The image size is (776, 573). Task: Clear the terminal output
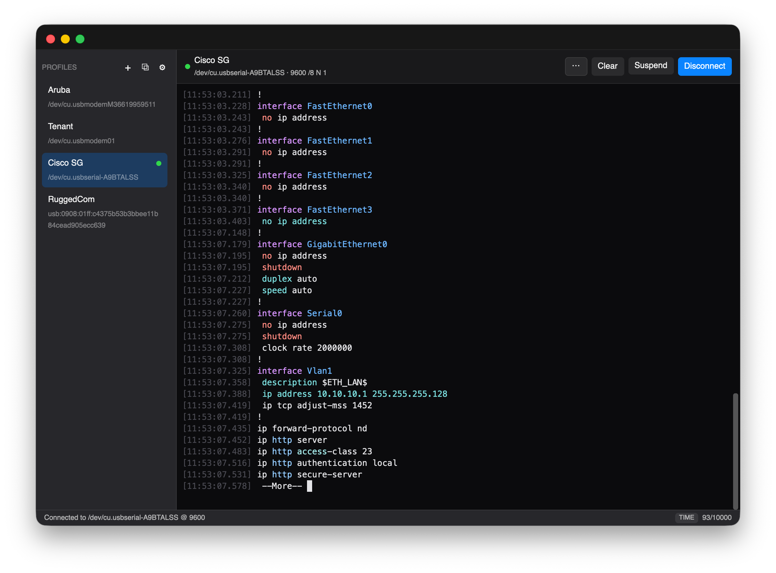607,66
